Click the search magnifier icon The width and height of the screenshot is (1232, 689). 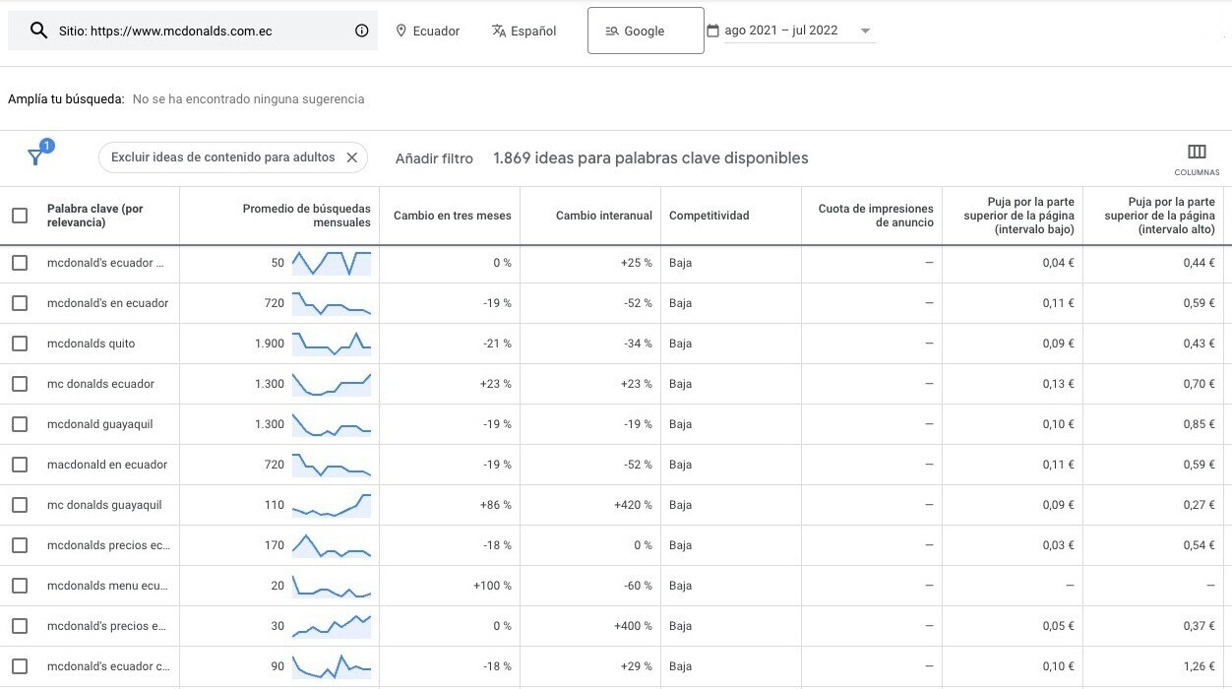pyautogui.click(x=38, y=31)
